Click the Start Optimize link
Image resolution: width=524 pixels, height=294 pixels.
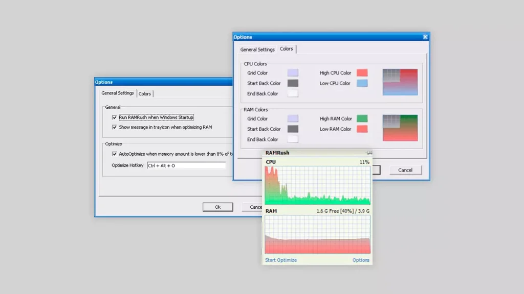click(x=281, y=260)
